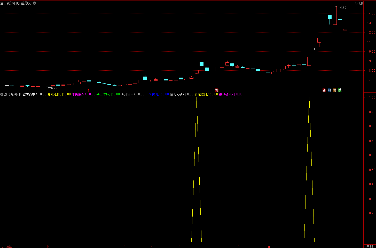Screen dimensions: 376x248
Task: Click the 10.00 price axis label
Action: coord(372,52)
